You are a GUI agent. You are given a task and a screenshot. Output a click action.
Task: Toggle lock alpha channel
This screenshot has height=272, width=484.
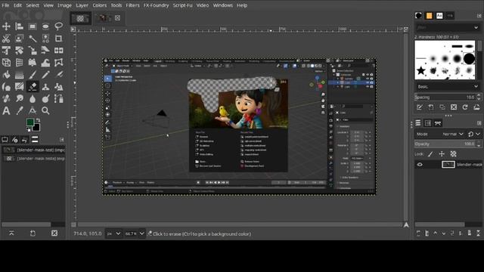[453, 154]
